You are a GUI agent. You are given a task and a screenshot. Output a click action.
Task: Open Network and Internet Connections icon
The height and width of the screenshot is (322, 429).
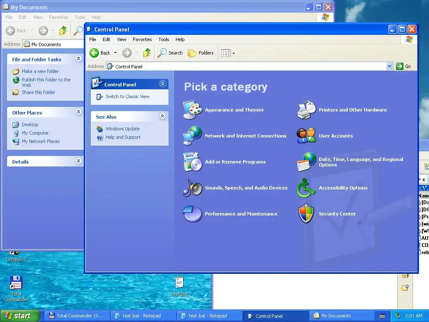pyautogui.click(x=193, y=135)
